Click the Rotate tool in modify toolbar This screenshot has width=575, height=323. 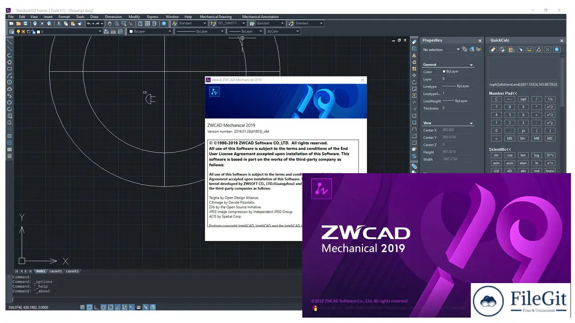point(414,83)
